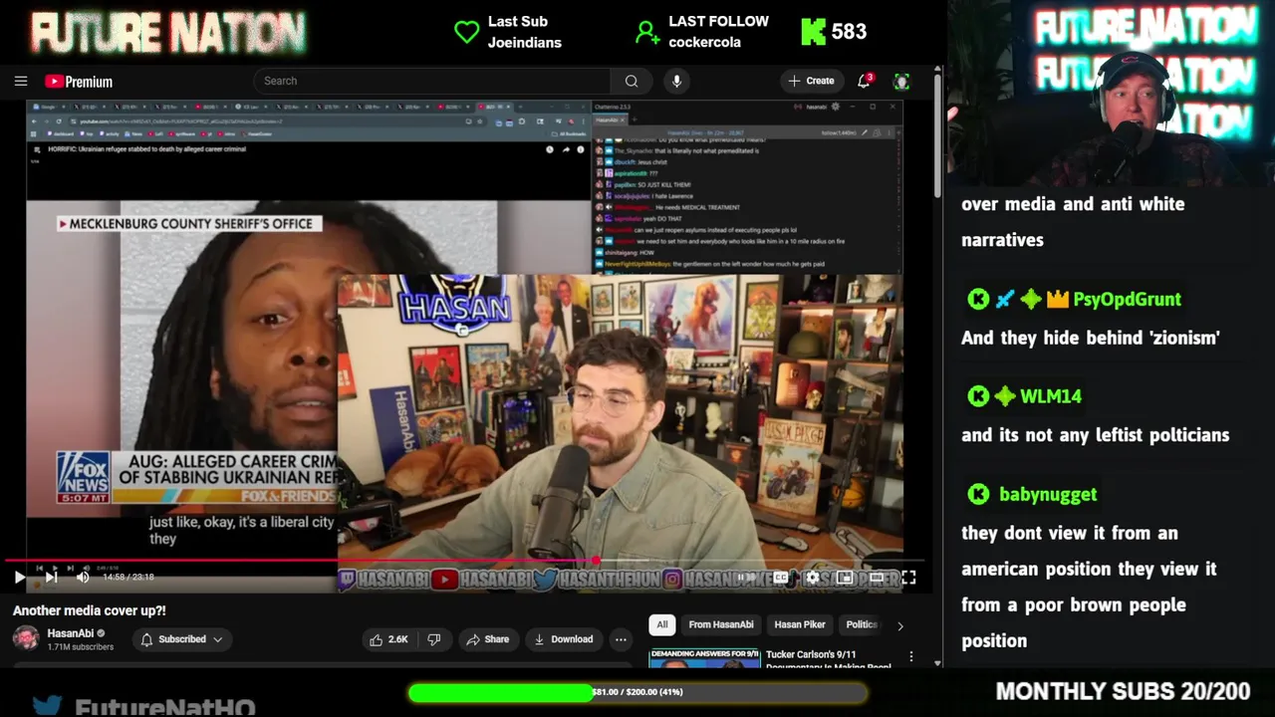The height and width of the screenshot is (717, 1275).
Task: Click the 1.71M subscribers text
Action: pyautogui.click(x=81, y=647)
